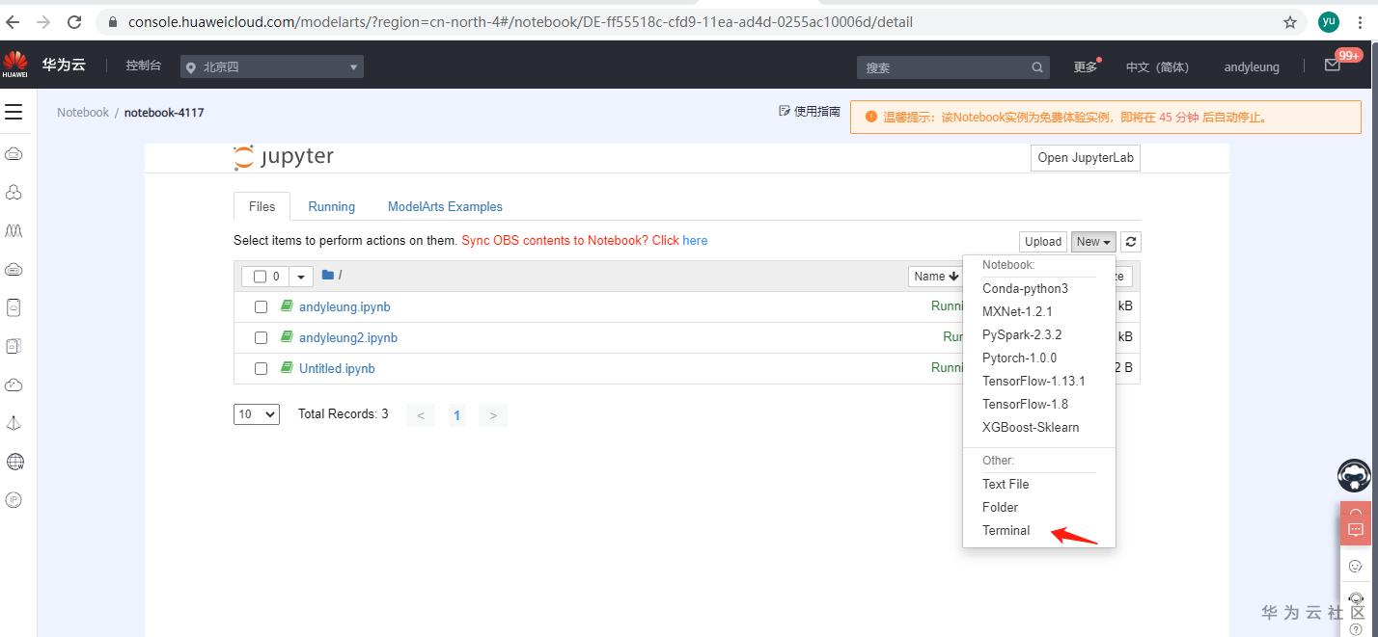This screenshot has width=1378, height=637.
Task: Open the 中文(简体) language menu
Action: (1157, 66)
